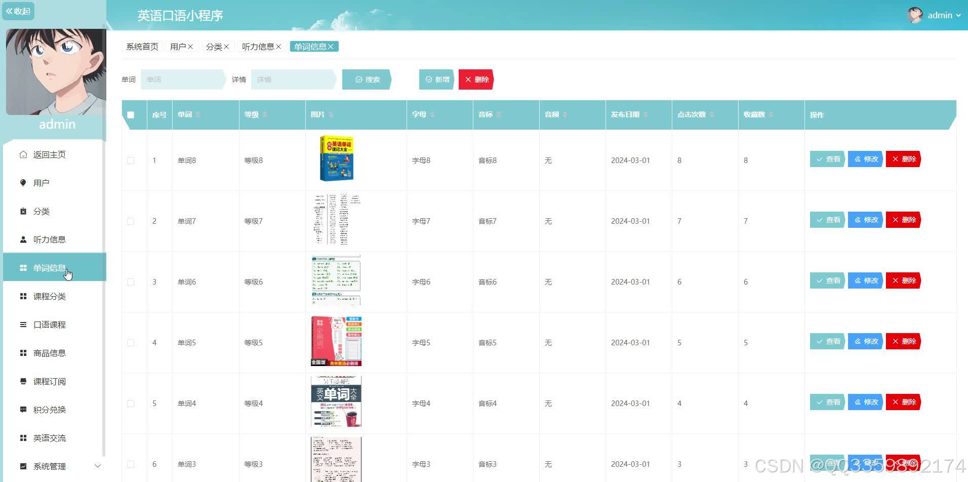Check the row for 单词7

(x=131, y=221)
